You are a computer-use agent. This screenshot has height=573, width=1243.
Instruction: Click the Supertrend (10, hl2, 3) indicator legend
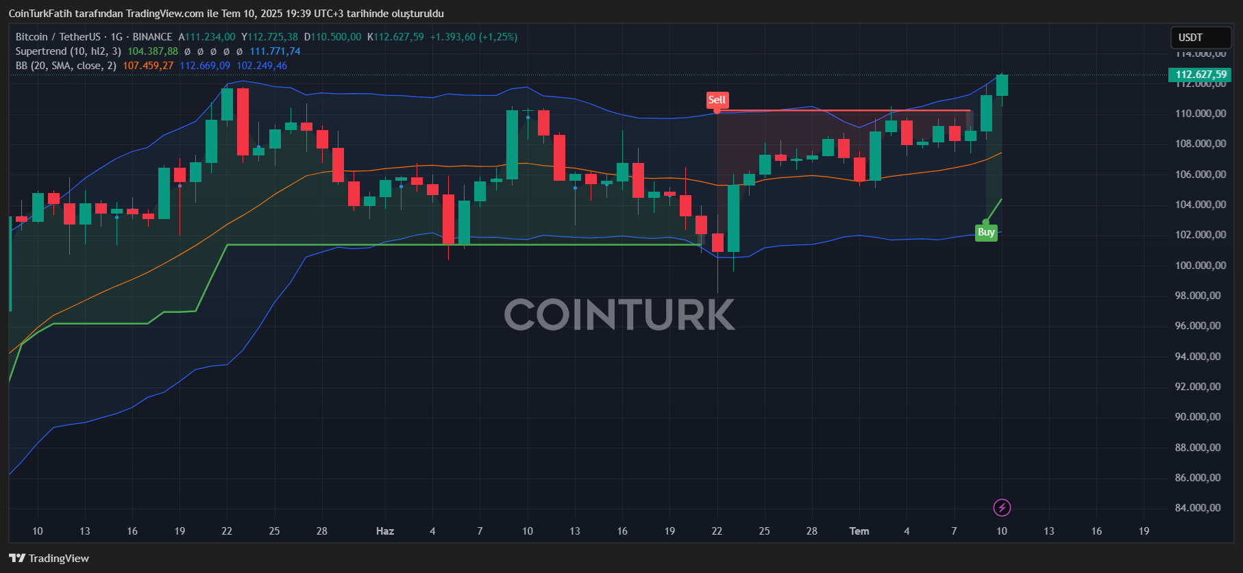pyautogui.click(x=69, y=51)
